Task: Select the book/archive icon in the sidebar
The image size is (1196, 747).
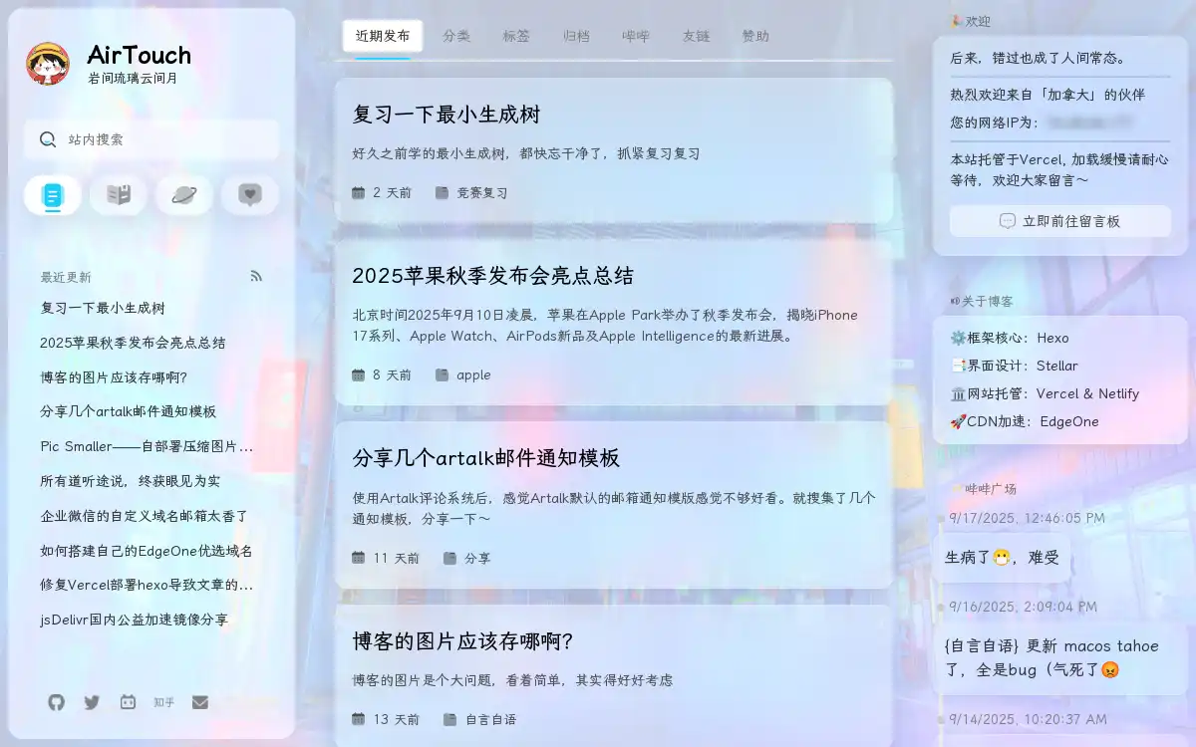Action: (x=118, y=195)
